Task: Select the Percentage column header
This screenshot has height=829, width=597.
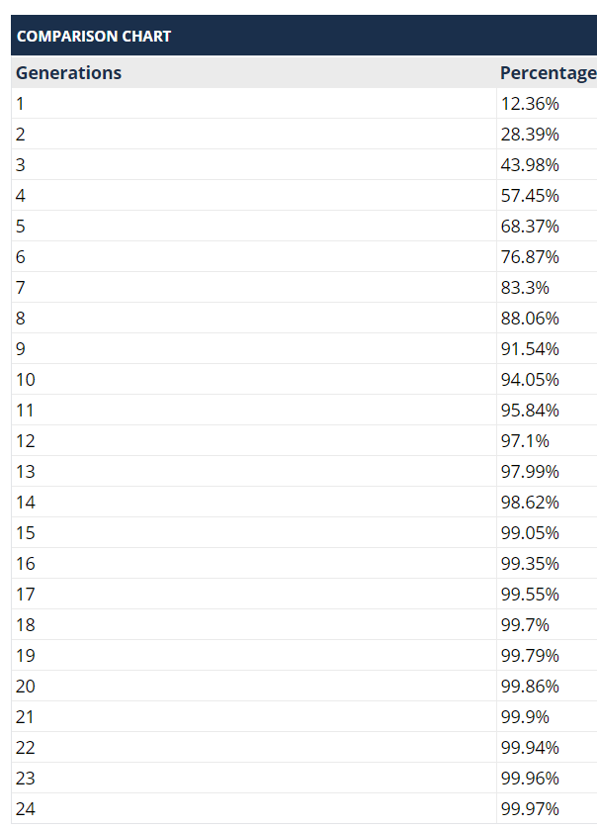Action: coord(548,73)
